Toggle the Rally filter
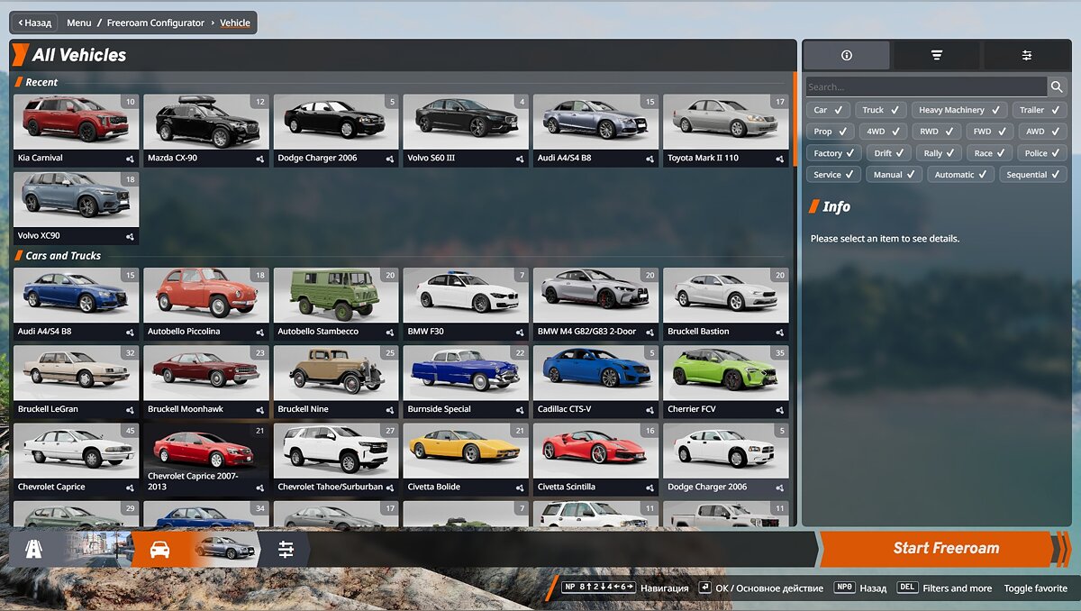 click(940, 153)
